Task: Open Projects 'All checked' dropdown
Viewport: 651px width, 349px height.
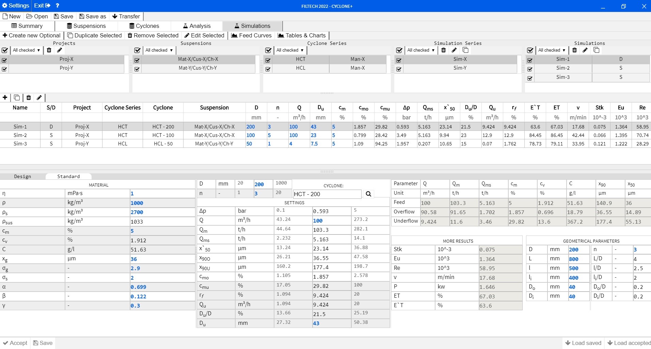Action: 26,50
